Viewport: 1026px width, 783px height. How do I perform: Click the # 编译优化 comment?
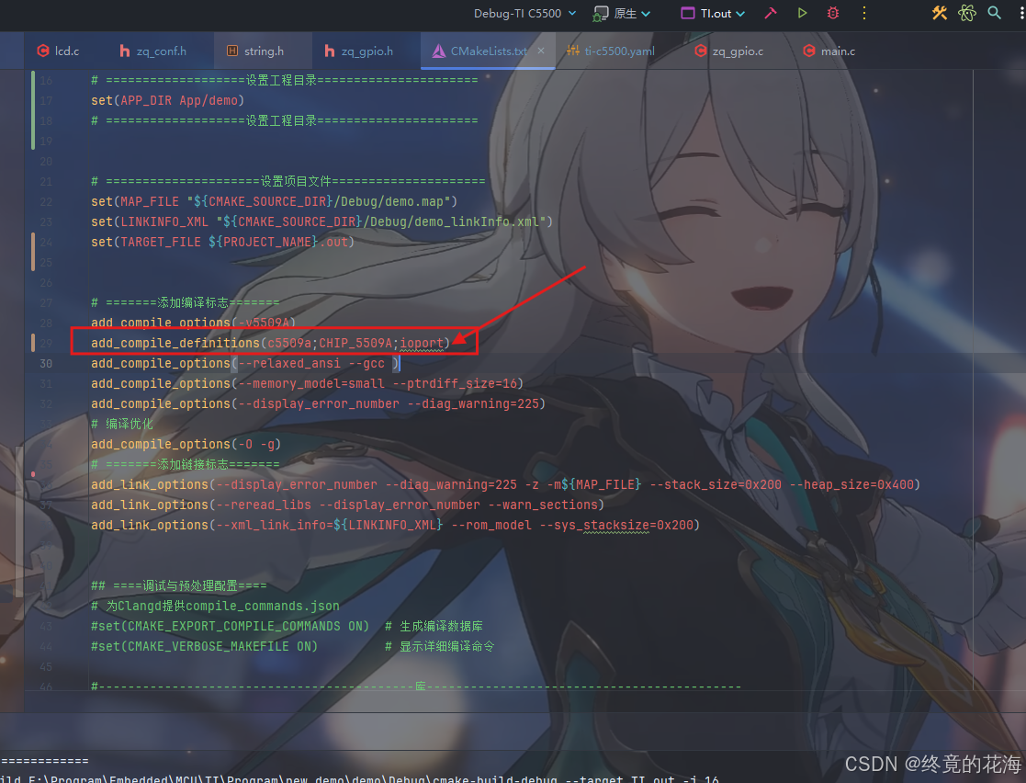[x=122, y=424]
